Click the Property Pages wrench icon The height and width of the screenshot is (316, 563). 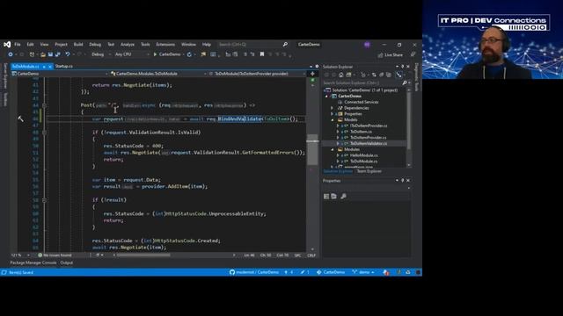point(344,197)
